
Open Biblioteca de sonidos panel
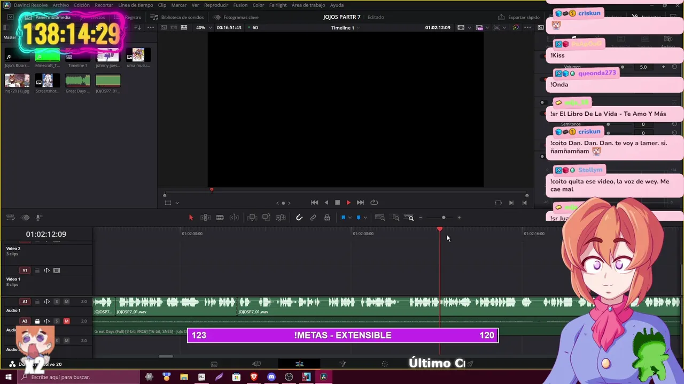[x=177, y=17]
